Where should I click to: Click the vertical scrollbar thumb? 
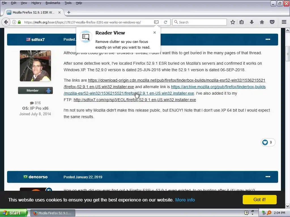[x=288, y=54]
